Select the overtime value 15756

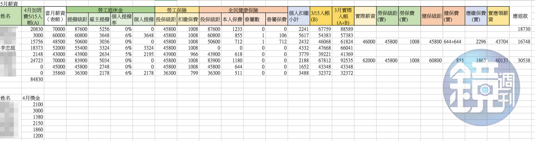(x=33, y=41)
